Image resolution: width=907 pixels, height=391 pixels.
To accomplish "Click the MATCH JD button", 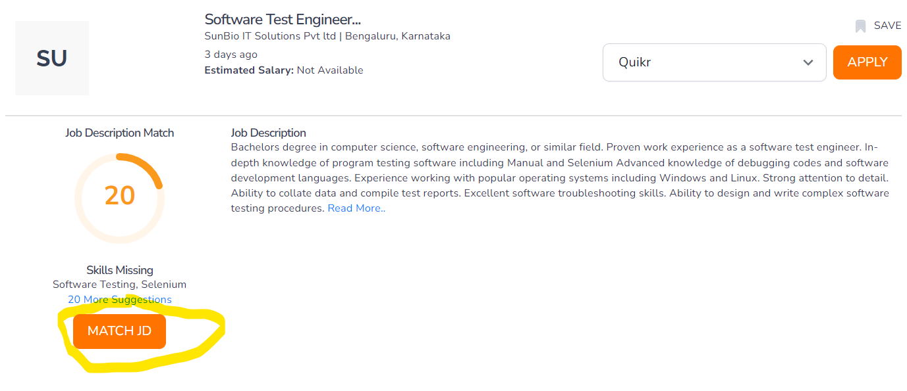I will [x=119, y=331].
